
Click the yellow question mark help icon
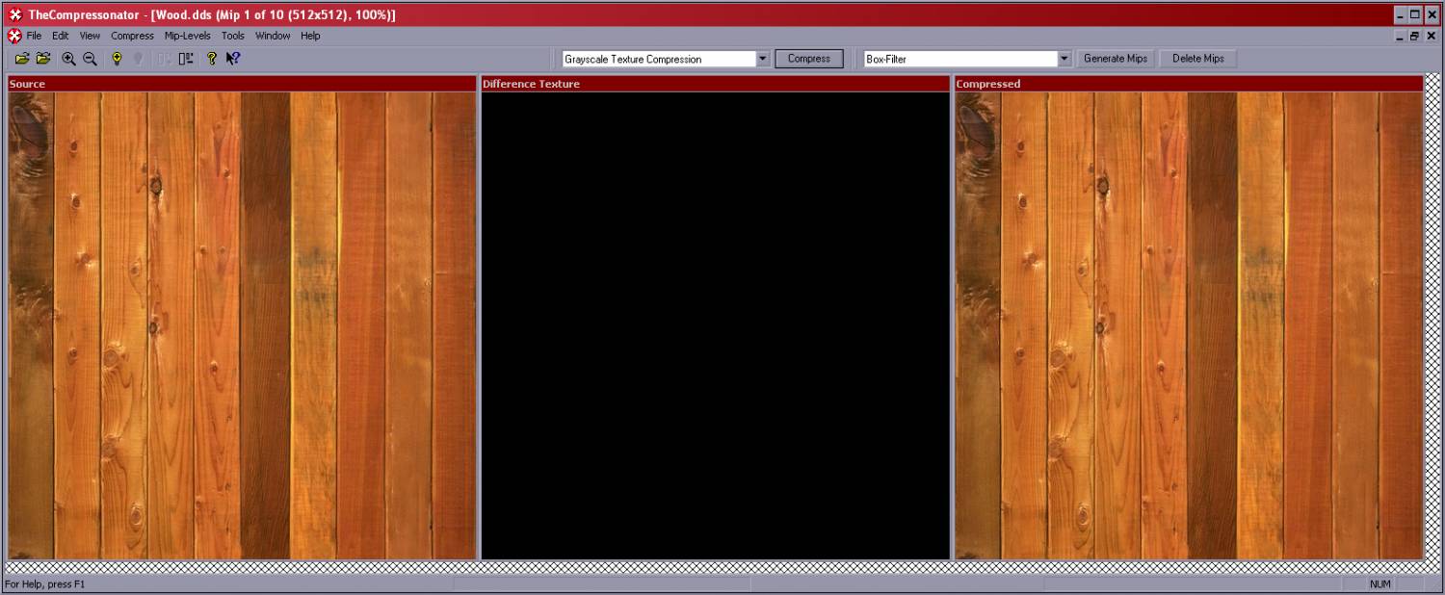click(212, 59)
